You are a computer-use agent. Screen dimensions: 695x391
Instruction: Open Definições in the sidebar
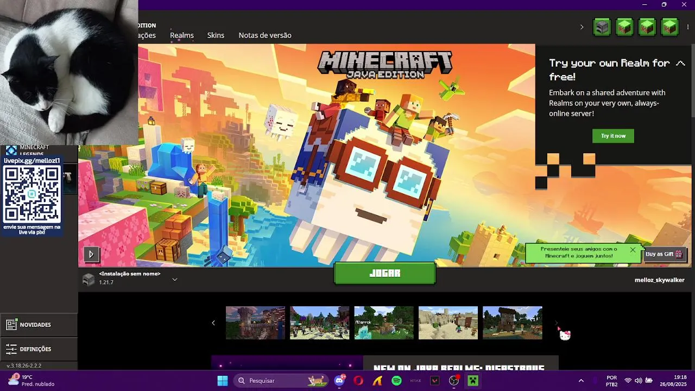pyautogui.click(x=39, y=349)
